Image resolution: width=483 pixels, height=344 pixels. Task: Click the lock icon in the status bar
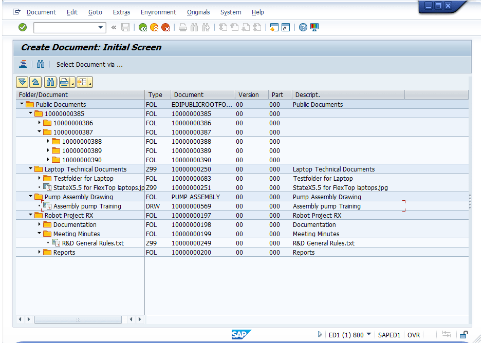click(463, 334)
